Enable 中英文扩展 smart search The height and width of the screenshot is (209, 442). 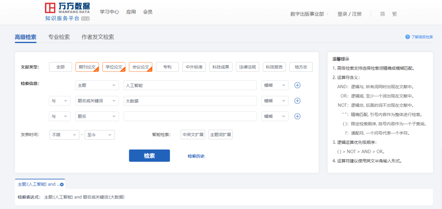click(x=193, y=135)
